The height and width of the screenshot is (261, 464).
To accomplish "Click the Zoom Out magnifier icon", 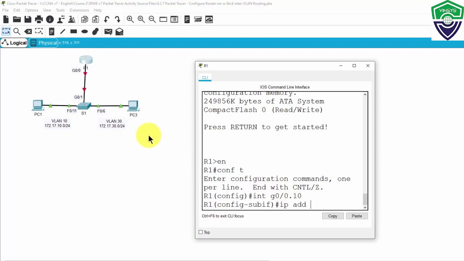I will 152,19.
